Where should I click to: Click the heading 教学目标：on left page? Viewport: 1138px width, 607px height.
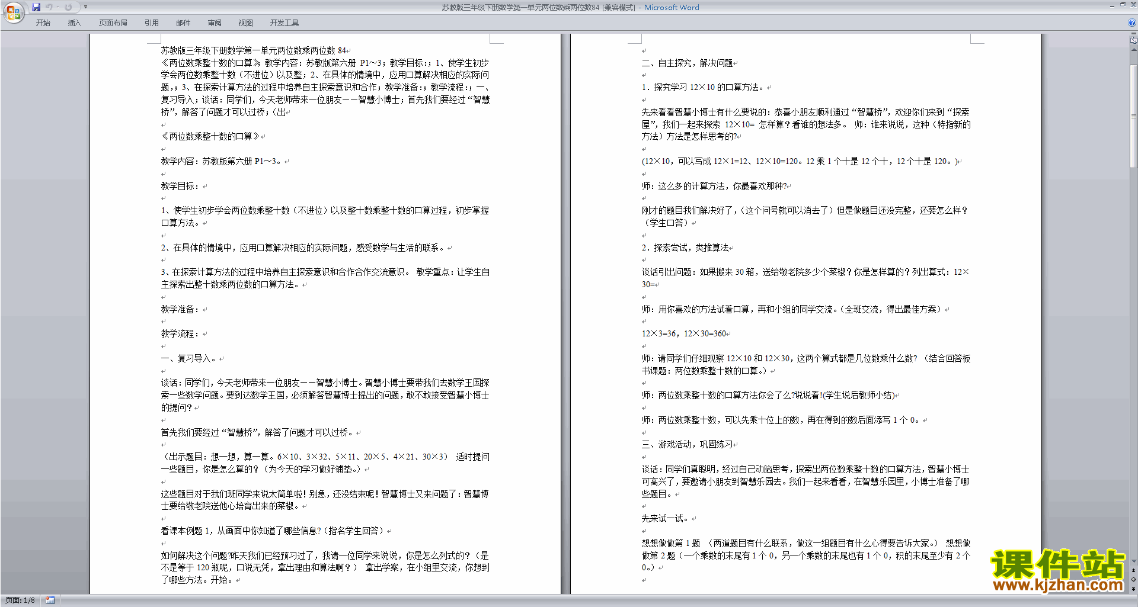pos(181,186)
